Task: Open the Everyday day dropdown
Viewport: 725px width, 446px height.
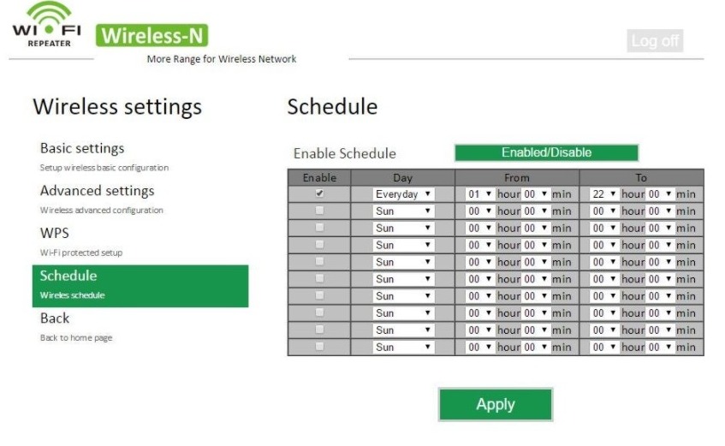Action: point(403,194)
